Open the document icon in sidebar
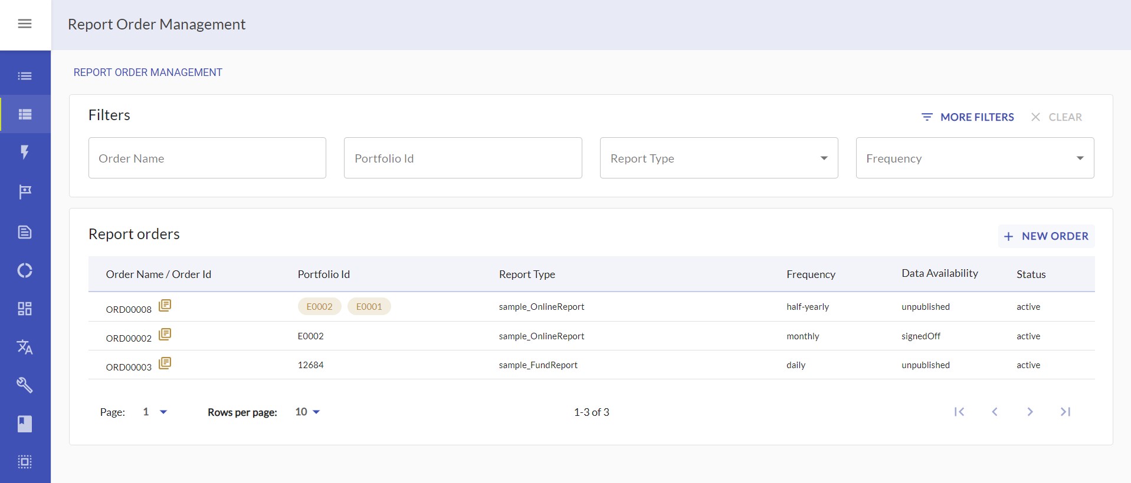This screenshot has width=1131, height=483. tap(25, 232)
